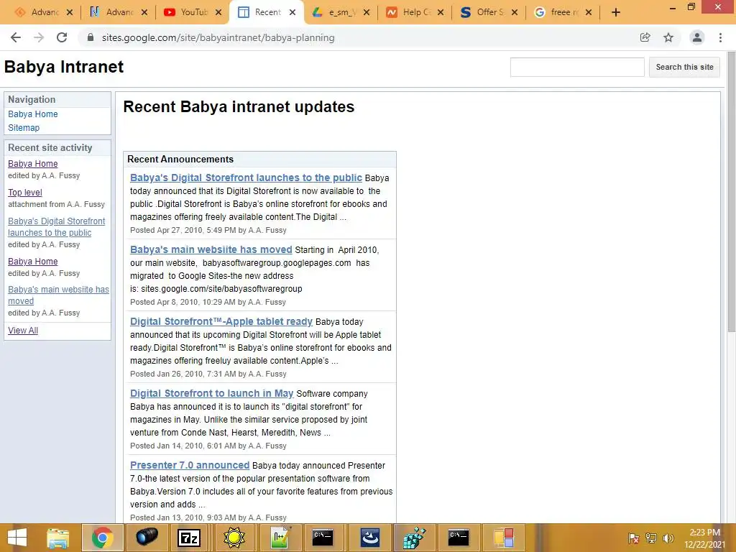
Task: Open Notepad++ from the taskbar
Action: 280,538
